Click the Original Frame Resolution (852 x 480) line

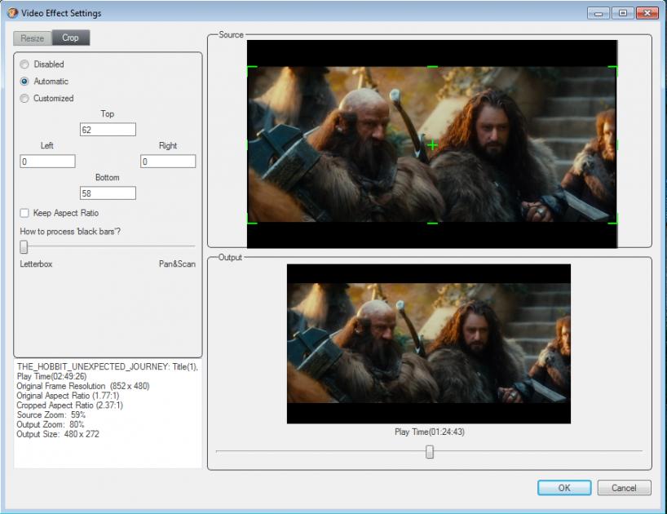[x=83, y=386]
